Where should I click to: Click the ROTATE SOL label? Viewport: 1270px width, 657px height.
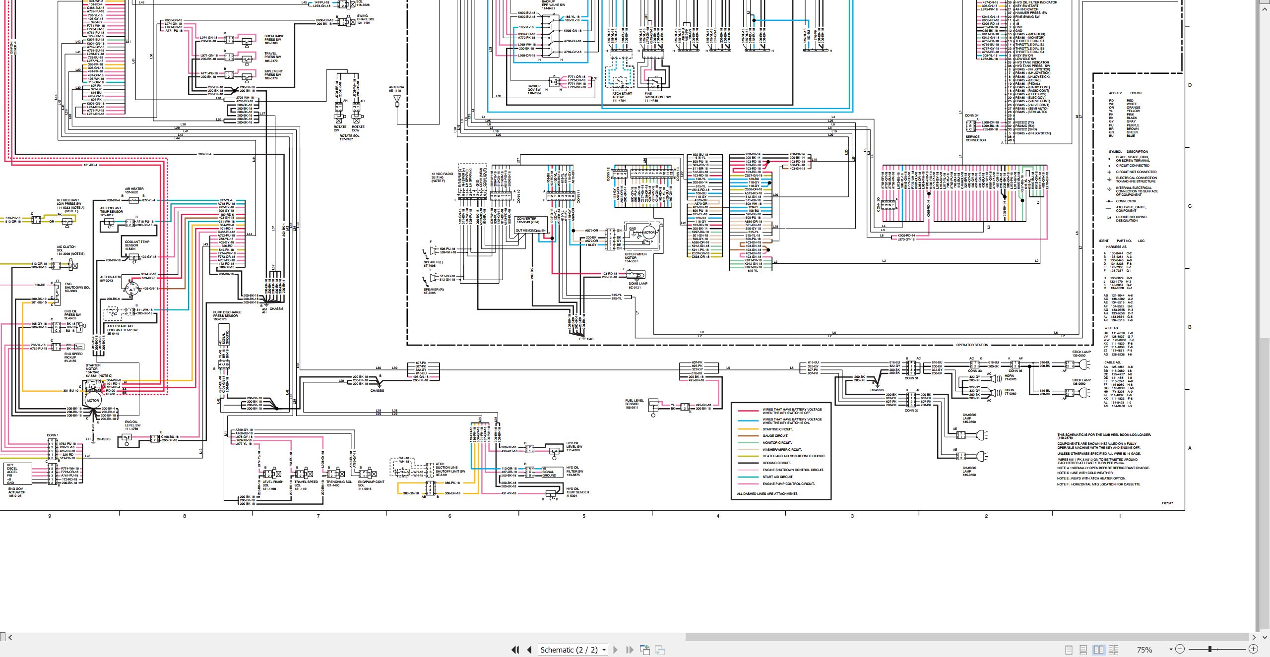pos(349,136)
